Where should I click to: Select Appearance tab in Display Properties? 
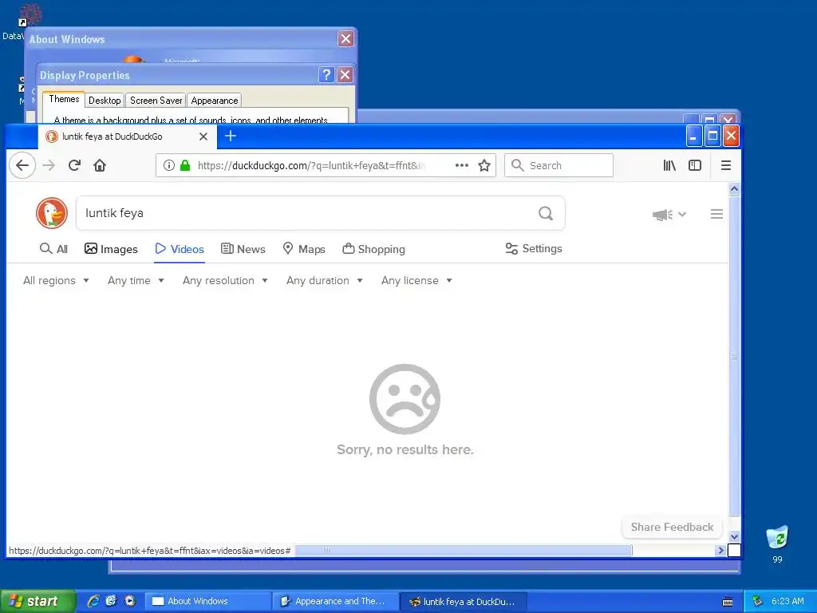coord(214,100)
